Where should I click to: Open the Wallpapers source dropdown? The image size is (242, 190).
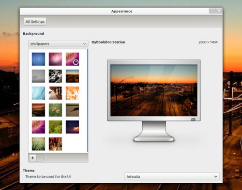click(58, 44)
